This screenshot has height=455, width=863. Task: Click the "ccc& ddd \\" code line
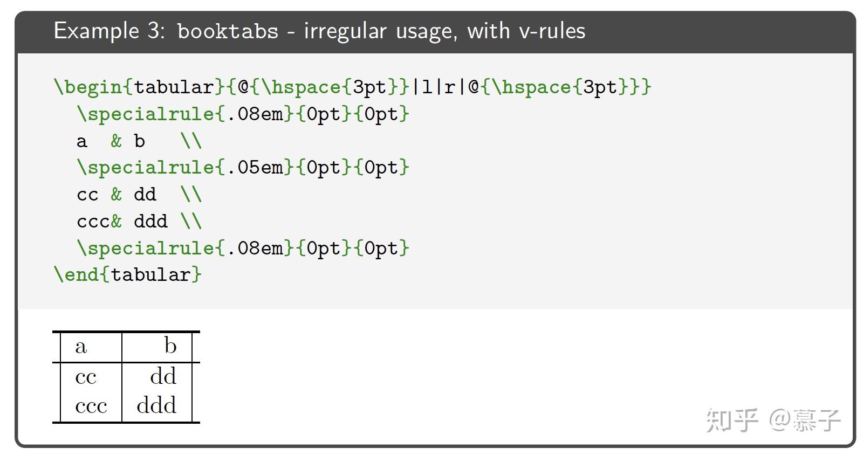click(139, 221)
